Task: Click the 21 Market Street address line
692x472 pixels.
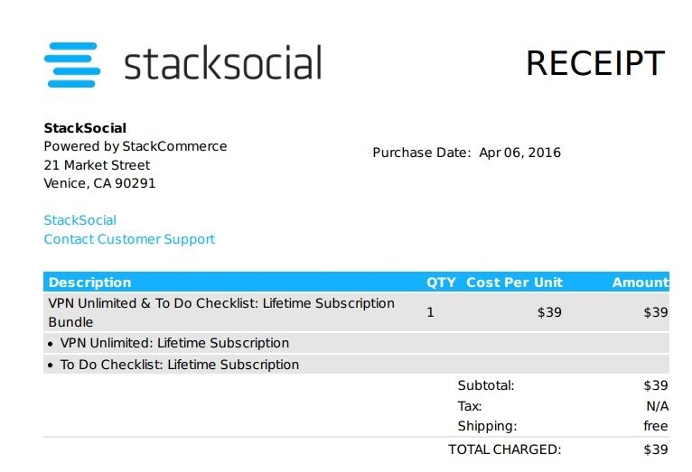Action: click(x=97, y=165)
